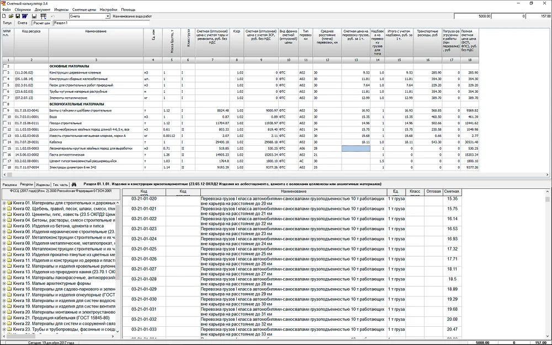
Task: Switch to the Ресурсы tab in lower panel
Action: point(26,184)
